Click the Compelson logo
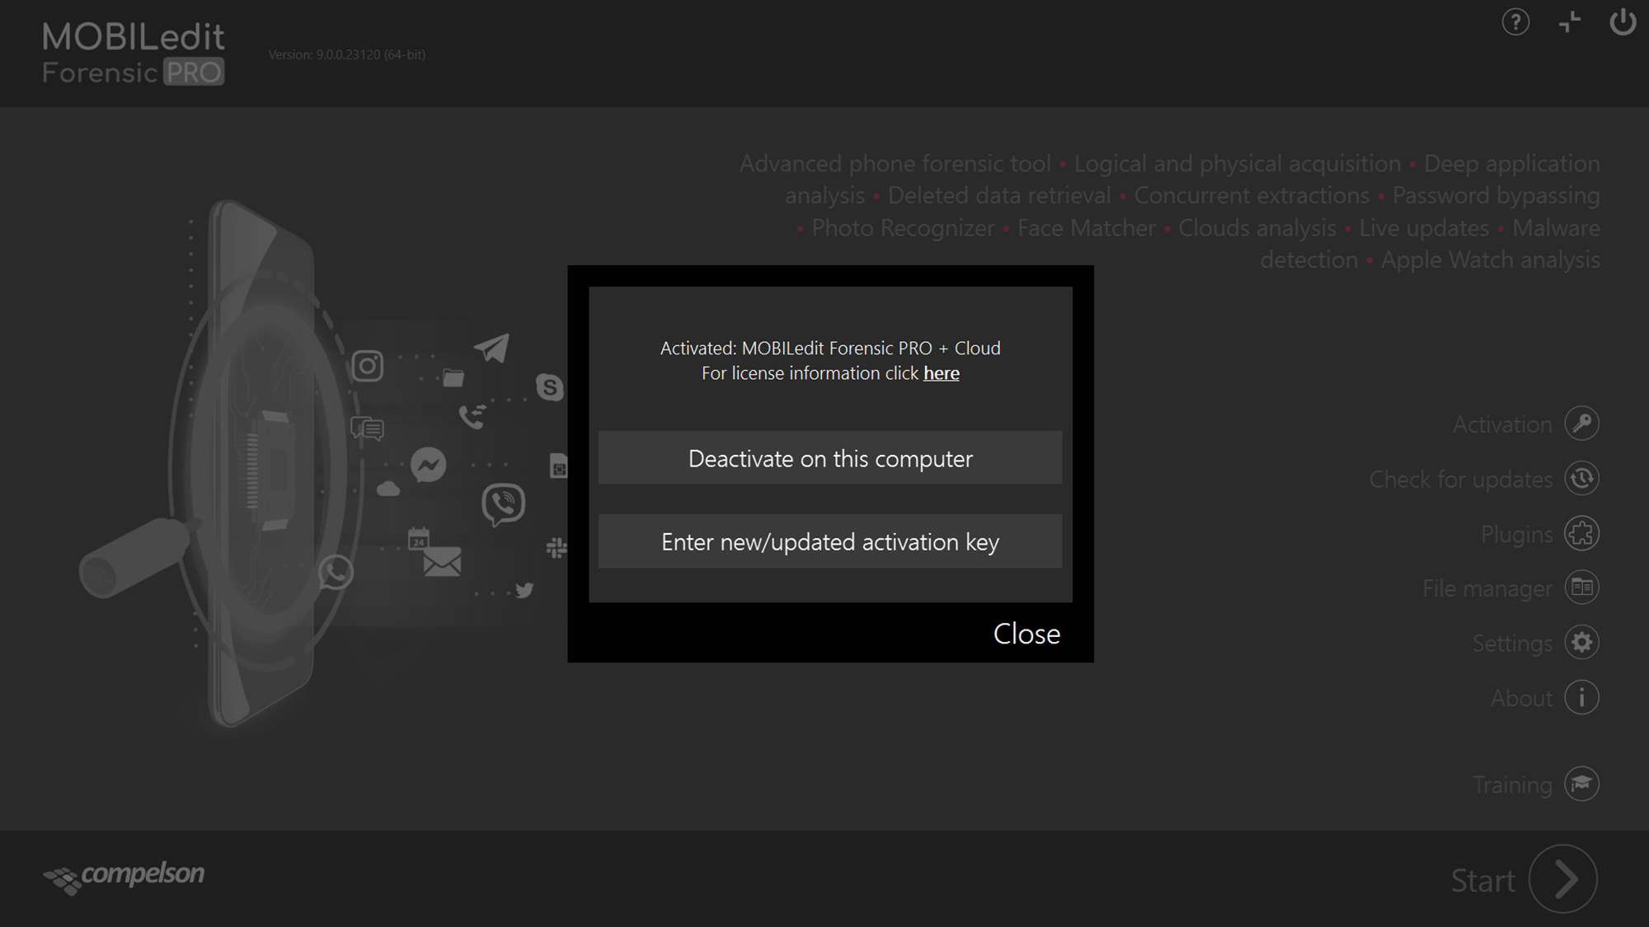Viewport: 1649px width, 927px height. coord(124,877)
